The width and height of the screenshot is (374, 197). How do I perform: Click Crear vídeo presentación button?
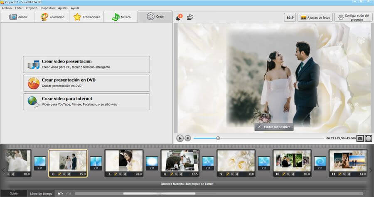(x=86, y=64)
